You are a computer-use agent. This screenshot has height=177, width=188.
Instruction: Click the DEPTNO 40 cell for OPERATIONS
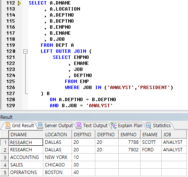84,172
